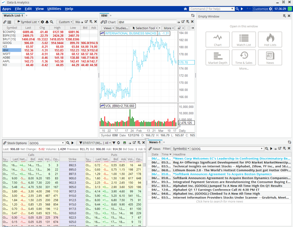Click the Customize button

pyautogui.click(x=263, y=9)
